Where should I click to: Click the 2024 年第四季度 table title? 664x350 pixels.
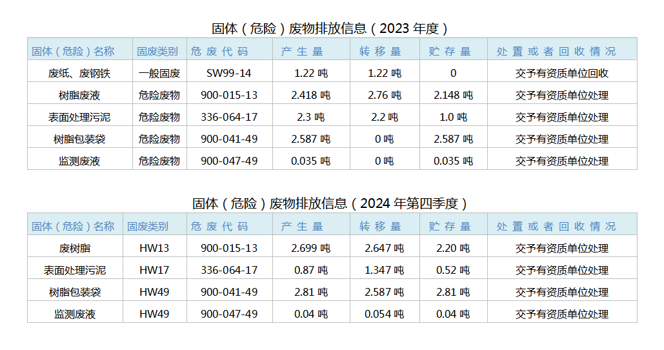[x=330, y=203]
